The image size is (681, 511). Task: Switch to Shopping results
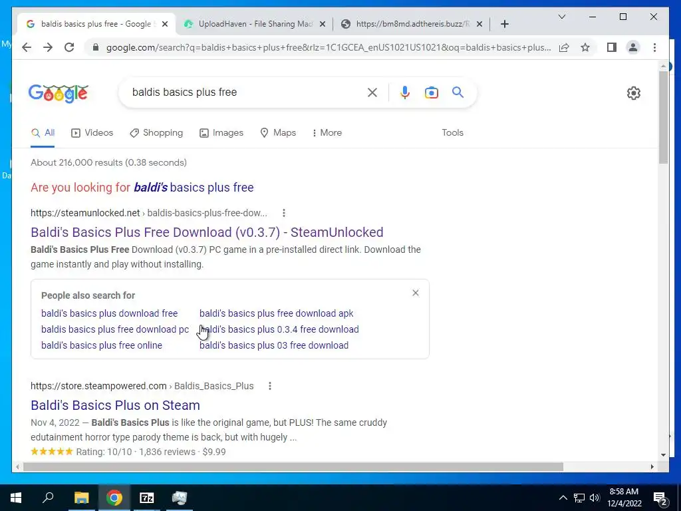point(156,133)
